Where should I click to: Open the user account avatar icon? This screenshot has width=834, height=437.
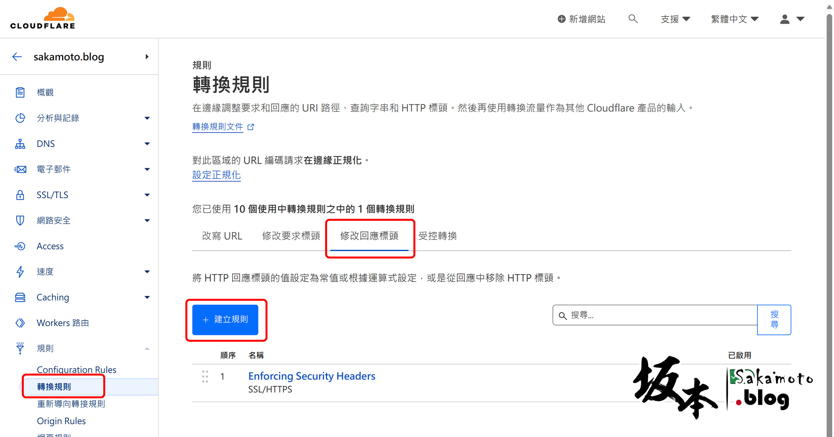[785, 19]
